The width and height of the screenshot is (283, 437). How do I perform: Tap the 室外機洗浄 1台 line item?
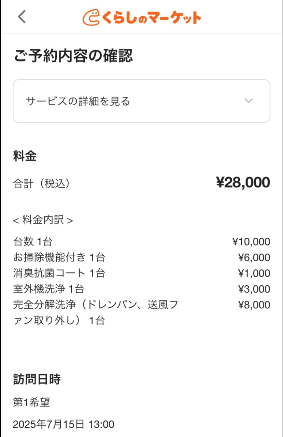point(48,289)
